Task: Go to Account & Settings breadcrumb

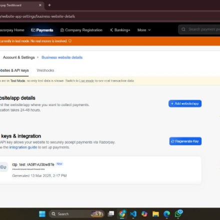Action: (x=19, y=57)
